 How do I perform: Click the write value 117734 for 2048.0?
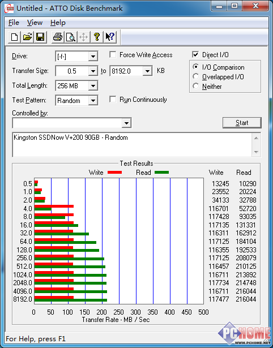coord(219,283)
